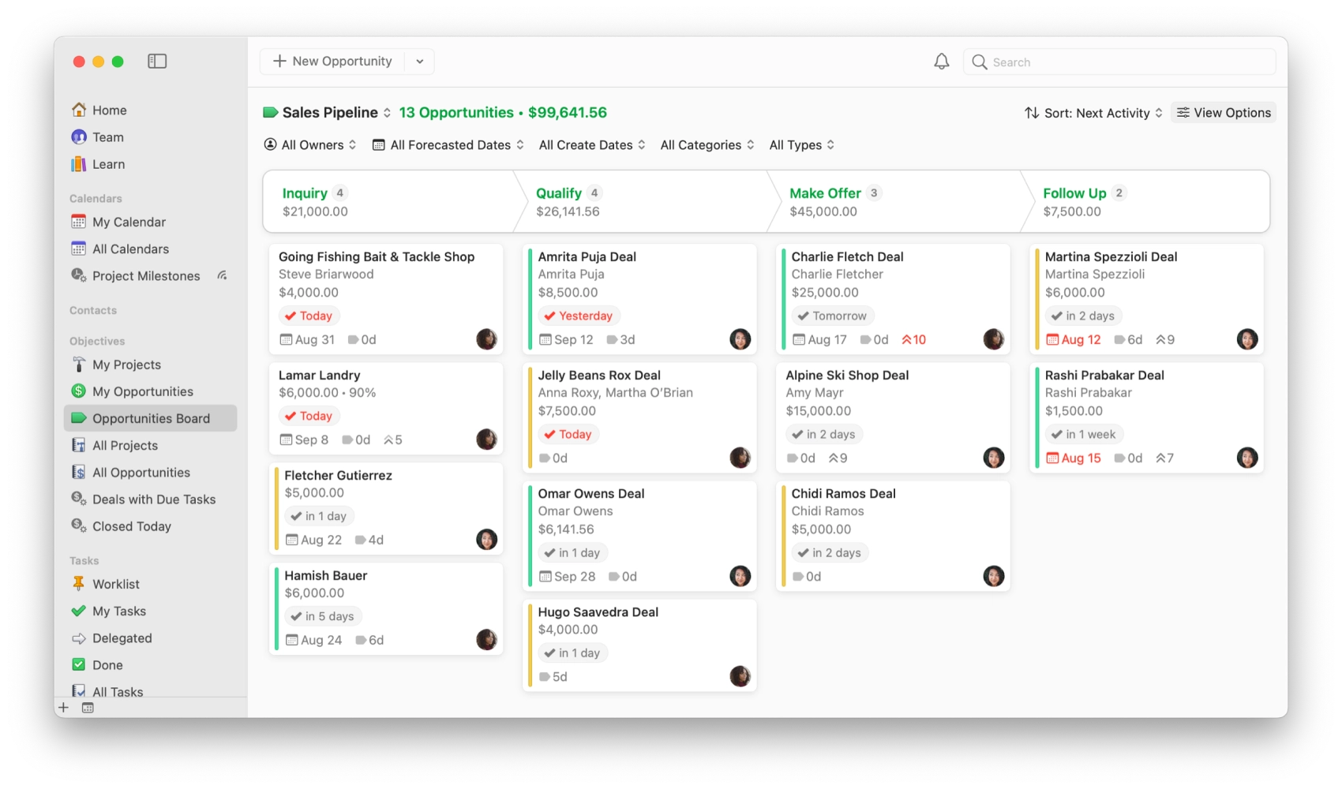1342x789 pixels.
Task: Open the All Types filter
Action: click(801, 145)
